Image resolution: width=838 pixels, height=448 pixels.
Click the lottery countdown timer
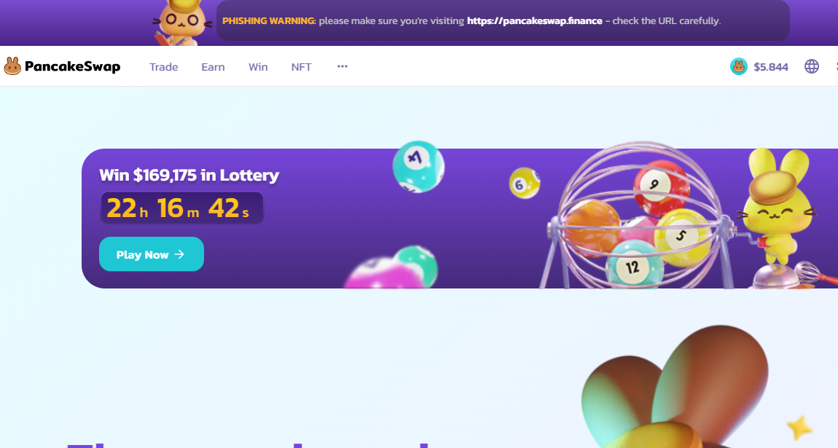coord(181,207)
